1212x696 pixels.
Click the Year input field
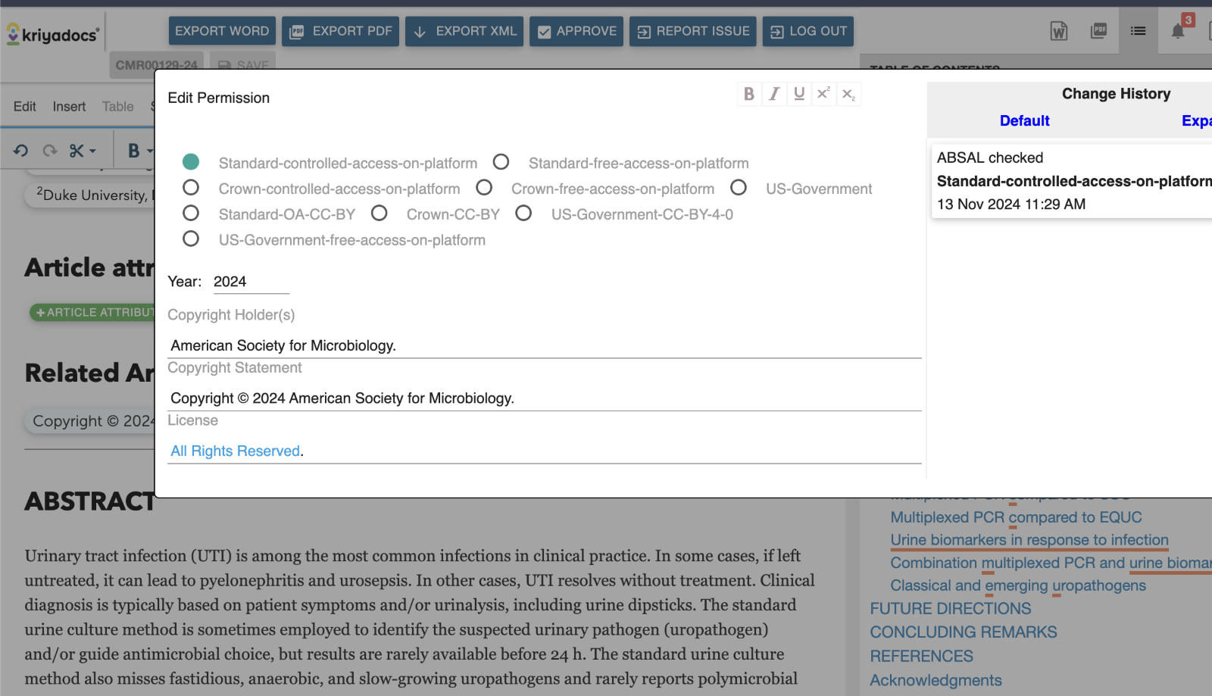click(251, 282)
